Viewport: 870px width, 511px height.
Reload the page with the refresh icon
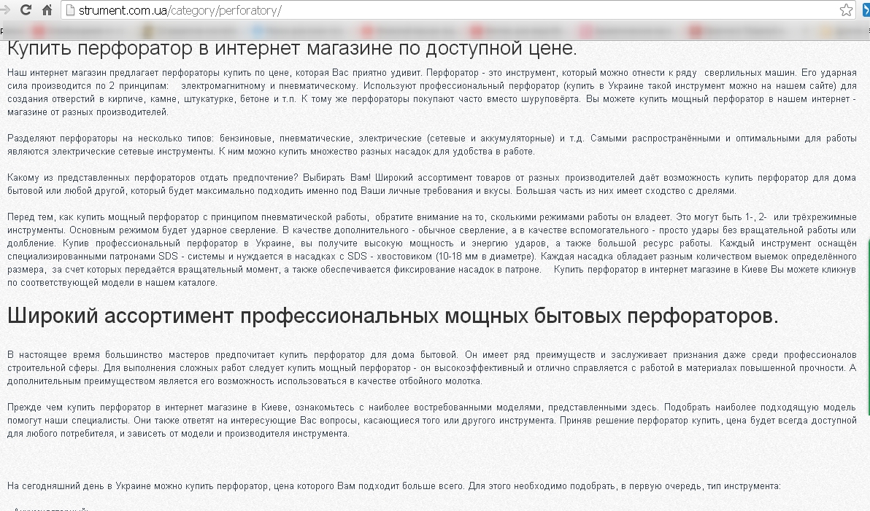click(26, 10)
